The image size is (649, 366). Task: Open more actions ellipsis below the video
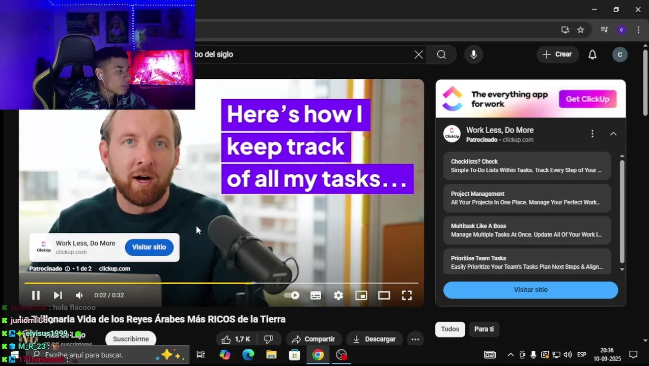click(x=415, y=339)
